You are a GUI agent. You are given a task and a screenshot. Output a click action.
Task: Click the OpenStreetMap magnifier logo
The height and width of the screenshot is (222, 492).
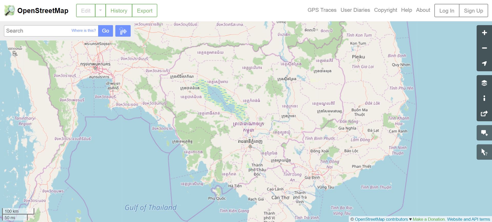click(x=10, y=11)
